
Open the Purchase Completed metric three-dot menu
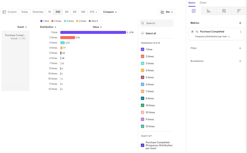click(x=241, y=32)
